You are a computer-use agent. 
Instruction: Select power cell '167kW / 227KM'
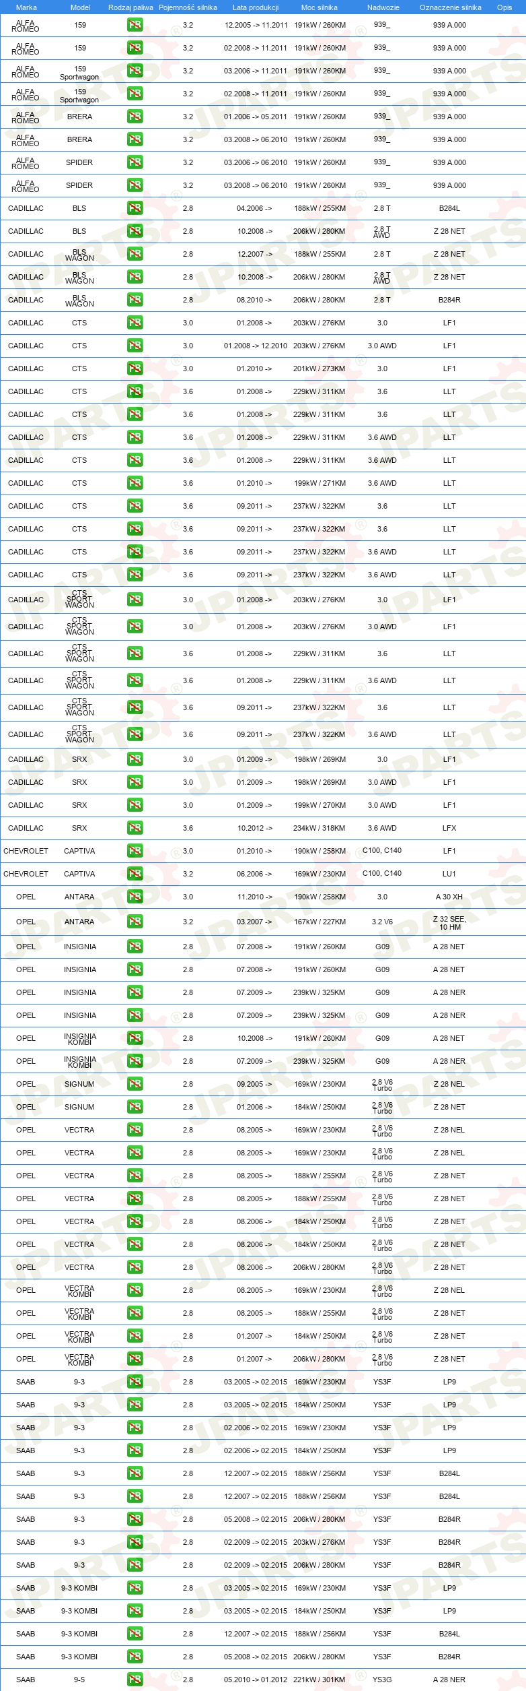tap(320, 922)
